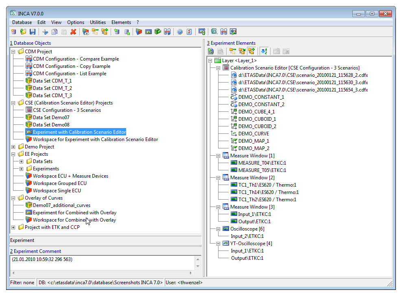Click the import database cylinder icon with green arrow up
Image resolution: width=402 pixels, height=296 pixels.
point(117,32)
